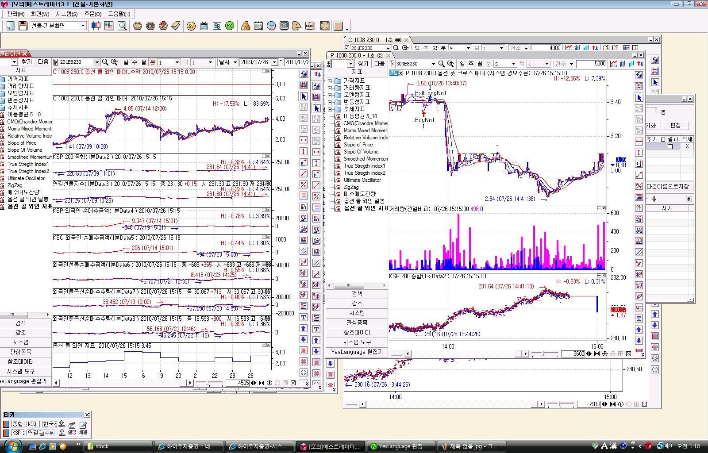Select the trend line tool in P 1008 chart toolbar
This screenshot has width=708, height=453.
tap(639, 175)
